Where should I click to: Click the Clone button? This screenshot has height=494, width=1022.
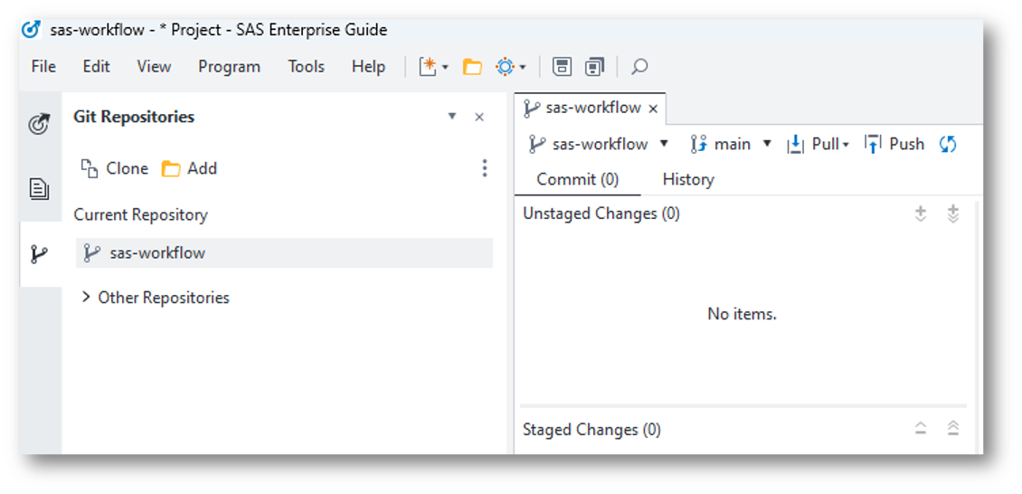(114, 168)
